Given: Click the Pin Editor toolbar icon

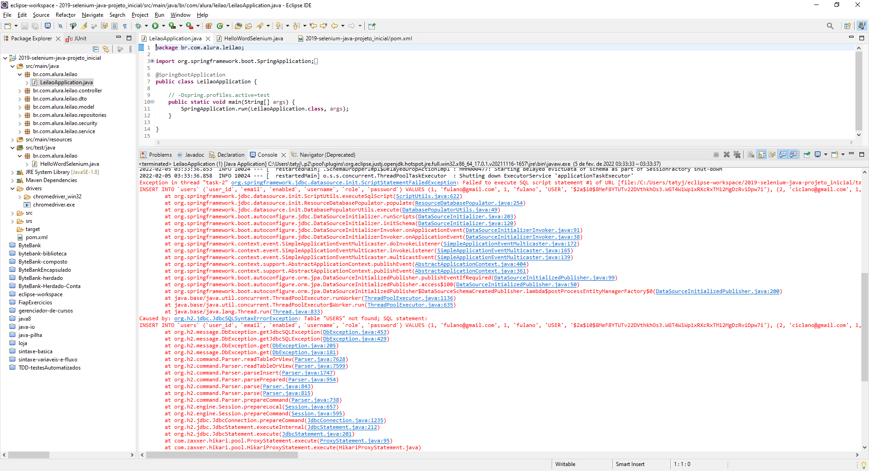Looking at the screenshot, I should 372,26.
